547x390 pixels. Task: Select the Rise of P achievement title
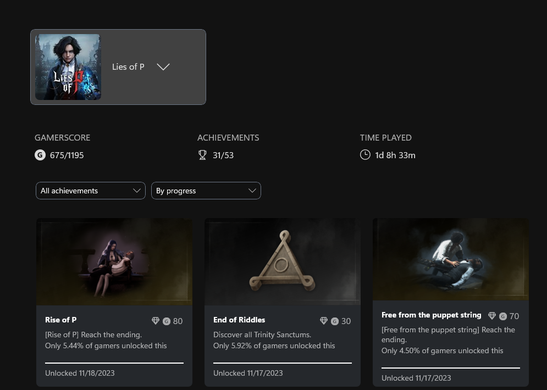click(x=61, y=320)
